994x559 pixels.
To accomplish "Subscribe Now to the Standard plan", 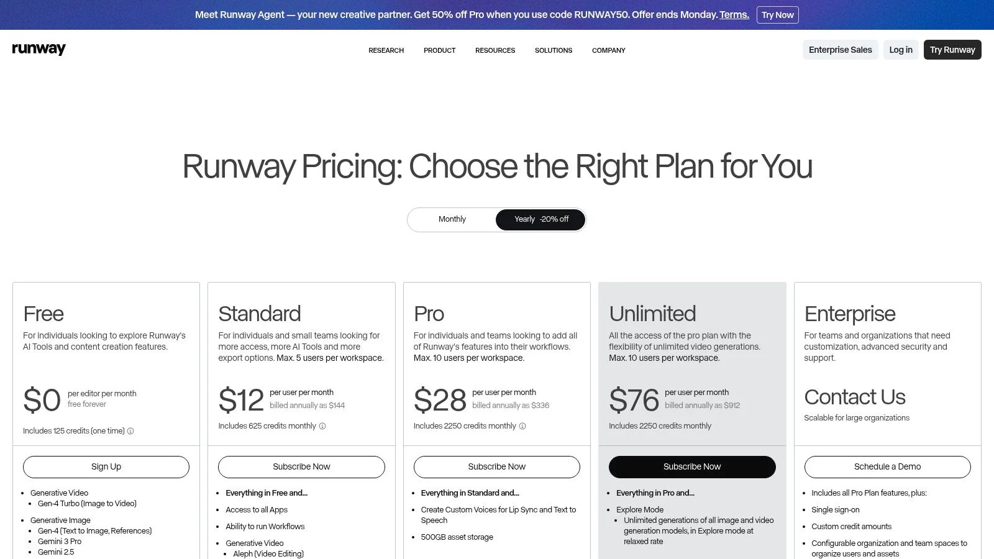I will pyautogui.click(x=301, y=467).
